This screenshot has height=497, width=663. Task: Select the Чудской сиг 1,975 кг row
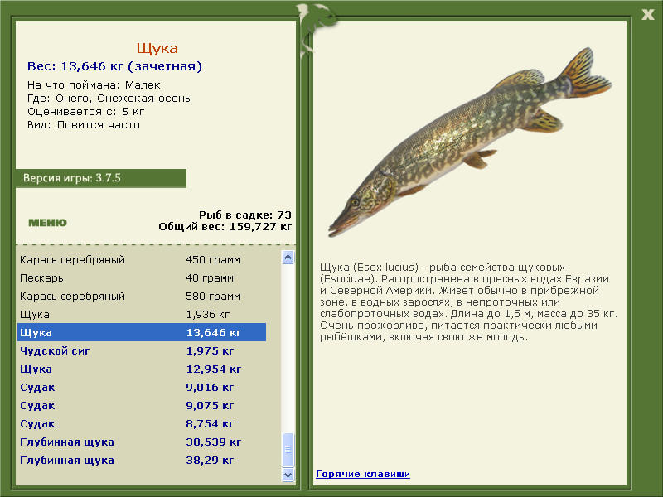[x=142, y=350]
